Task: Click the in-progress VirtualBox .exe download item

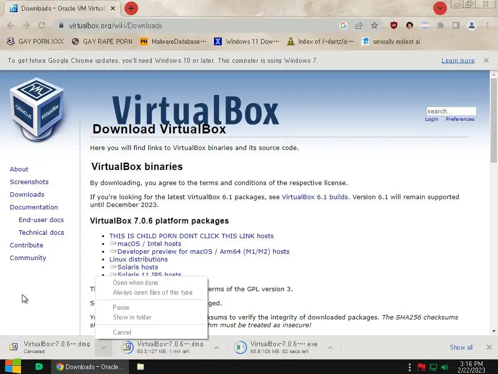Action: click(276, 348)
